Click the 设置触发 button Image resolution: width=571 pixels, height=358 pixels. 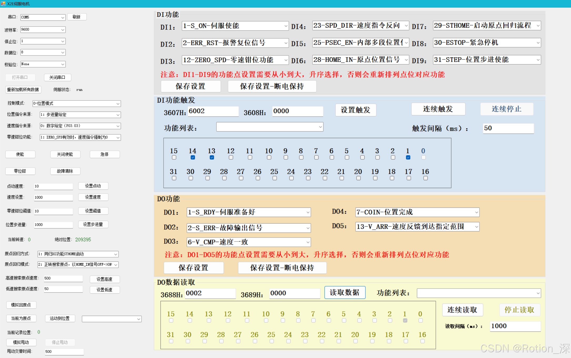pos(356,110)
